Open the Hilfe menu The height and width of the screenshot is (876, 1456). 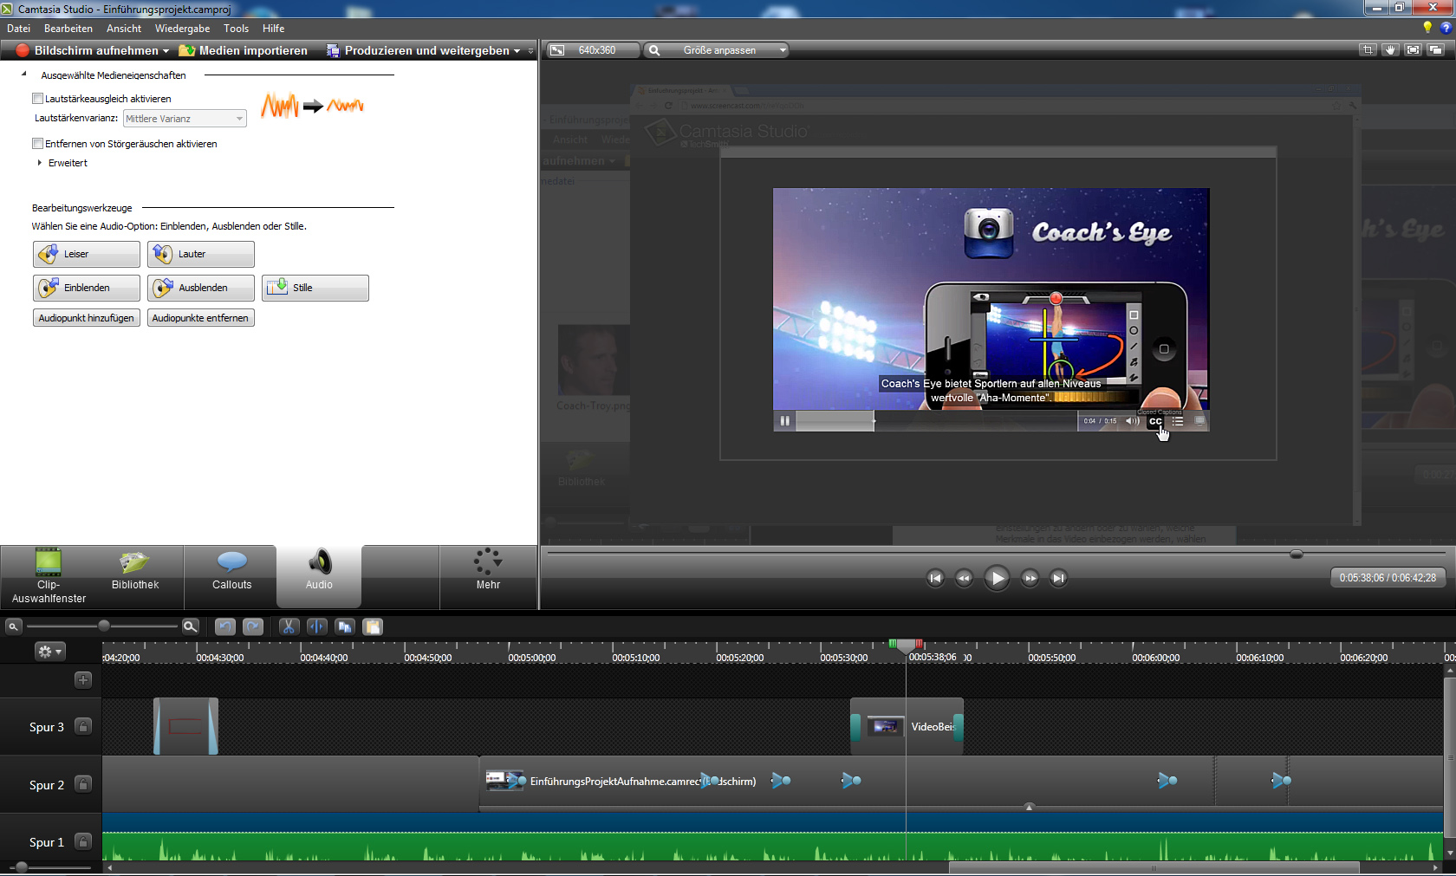pyautogui.click(x=274, y=29)
